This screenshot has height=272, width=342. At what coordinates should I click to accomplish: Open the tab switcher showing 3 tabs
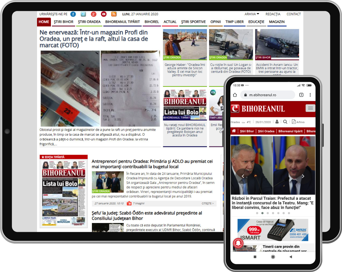[x=301, y=95]
